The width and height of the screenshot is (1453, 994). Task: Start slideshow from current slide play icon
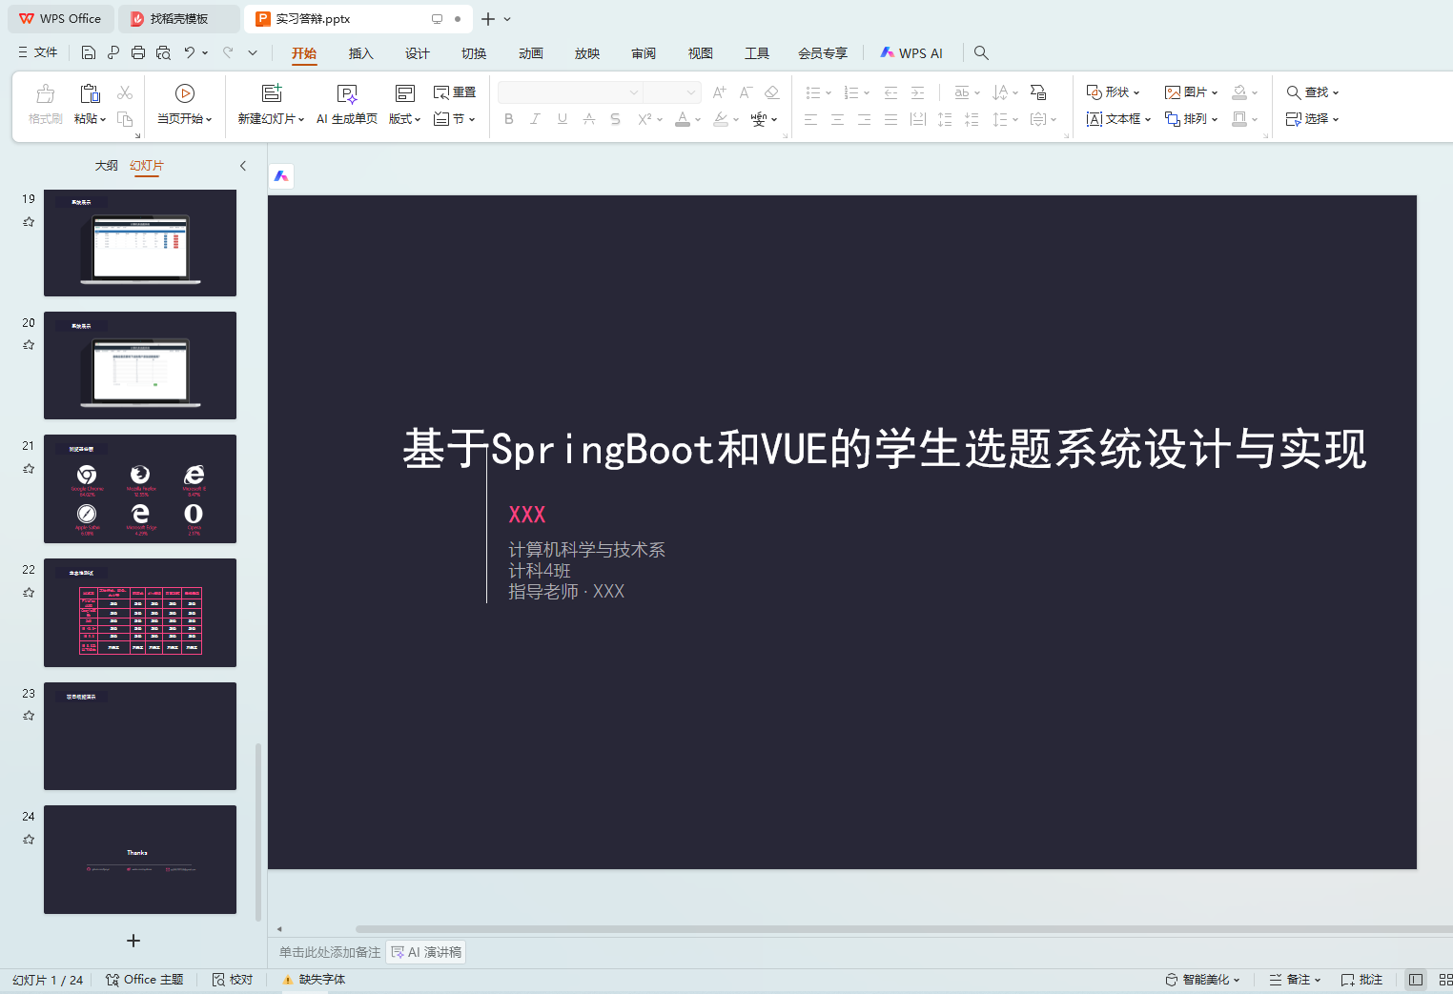click(x=185, y=93)
